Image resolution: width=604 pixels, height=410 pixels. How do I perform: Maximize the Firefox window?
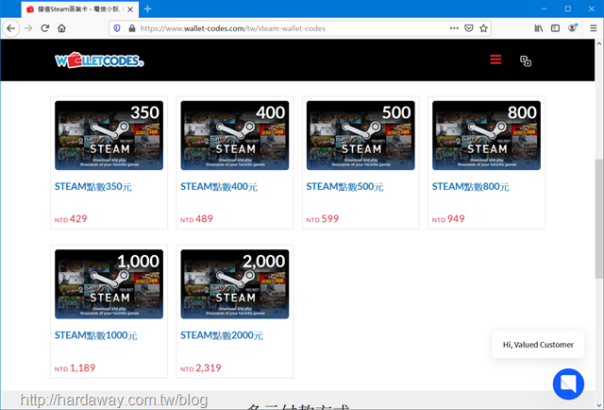[x=568, y=9]
